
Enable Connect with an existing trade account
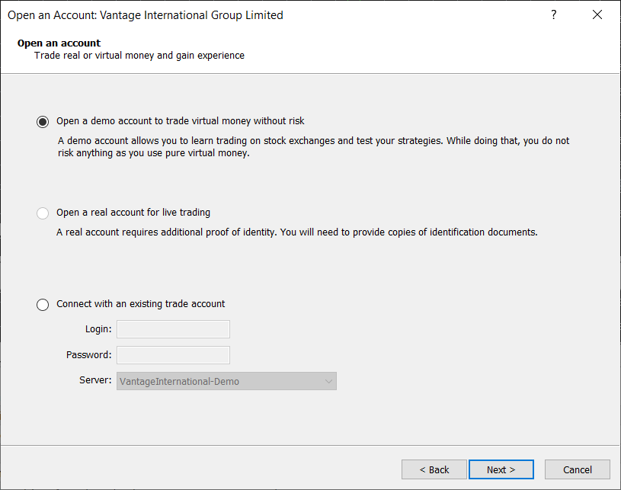coord(43,305)
